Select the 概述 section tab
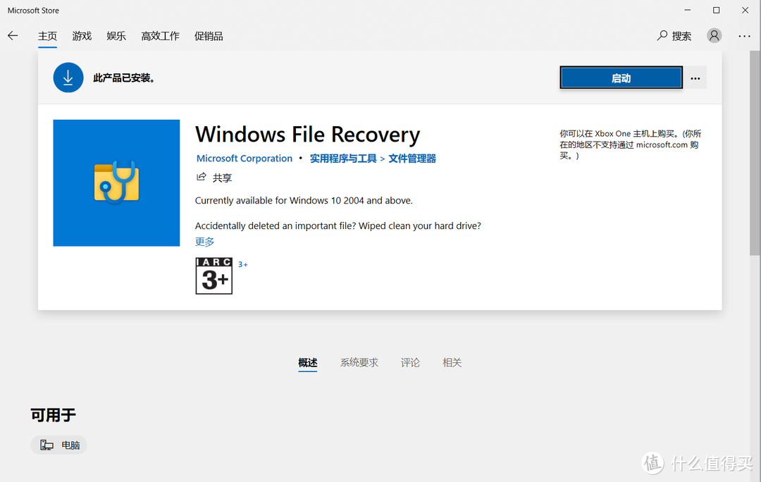This screenshot has width=761, height=482. click(308, 363)
